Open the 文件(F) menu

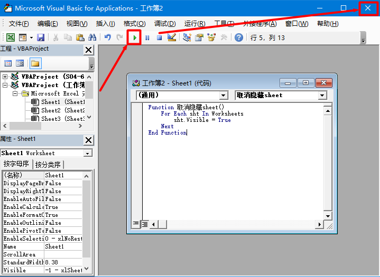coord(18,24)
